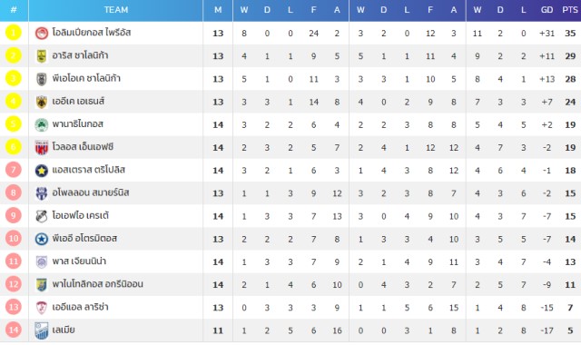This screenshot has width=581, height=345.
Task: Click the Volos NFC striped crest
Action: tap(42, 147)
